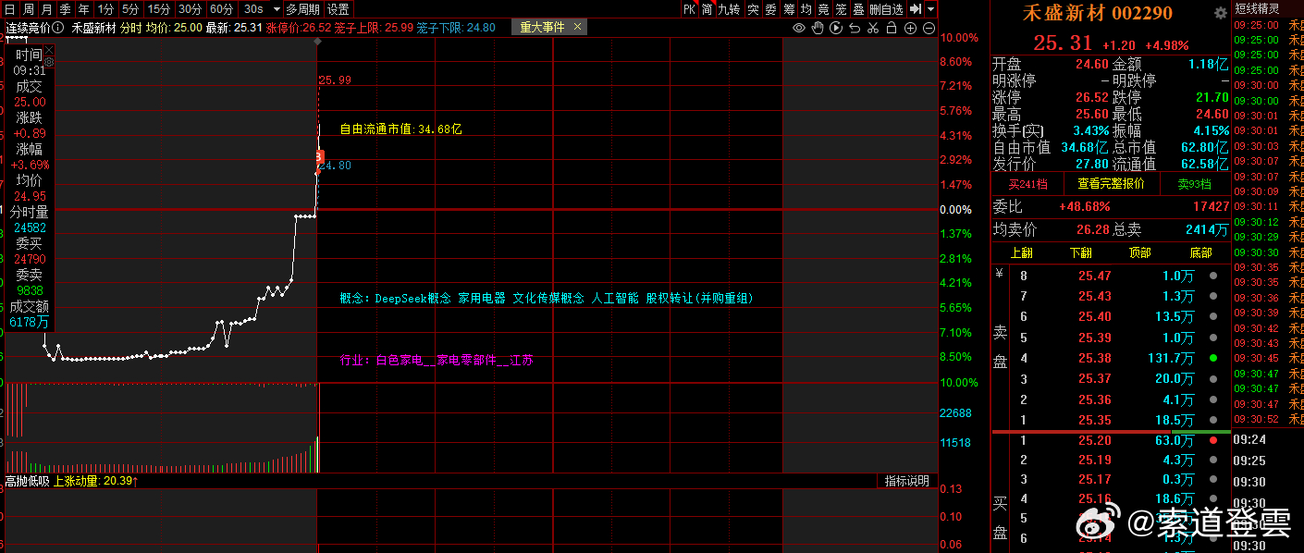The height and width of the screenshot is (553, 1304).
Task: Zoom out with the circled minus icon
Action: coord(929,28)
